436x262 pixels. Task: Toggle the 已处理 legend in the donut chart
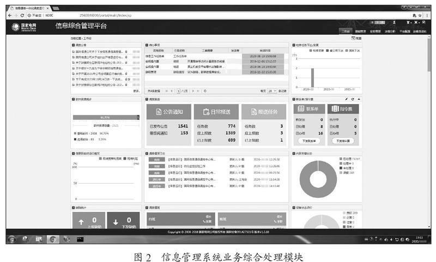349,159
